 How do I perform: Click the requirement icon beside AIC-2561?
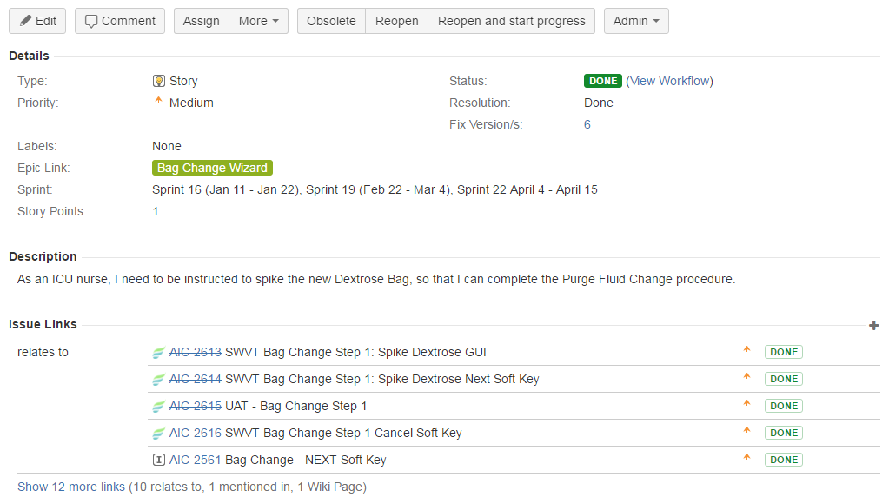(x=159, y=460)
